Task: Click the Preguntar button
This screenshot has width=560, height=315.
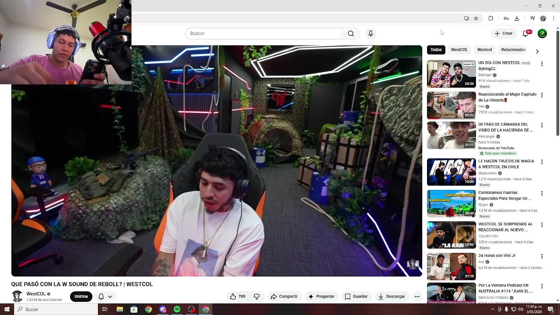Action: [x=321, y=297]
